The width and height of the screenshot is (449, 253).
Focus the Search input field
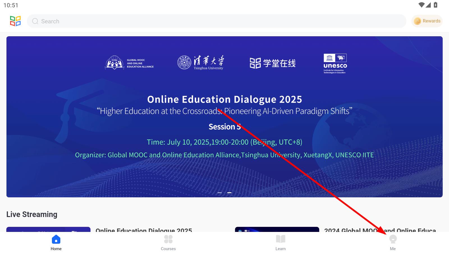(216, 21)
